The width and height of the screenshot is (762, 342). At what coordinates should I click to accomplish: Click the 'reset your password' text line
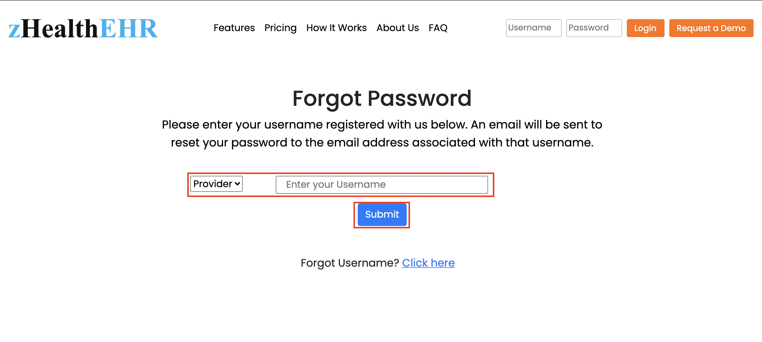pyautogui.click(x=382, y=142)
